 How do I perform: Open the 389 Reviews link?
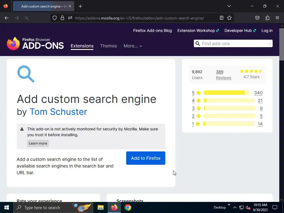(x=224, y=75)
